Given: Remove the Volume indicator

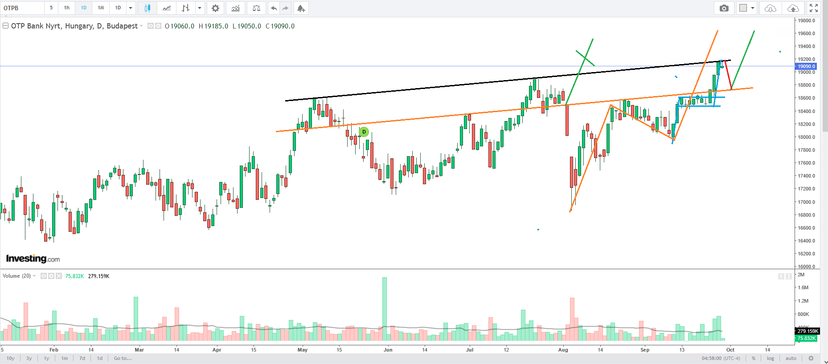Looking at the screenshot, I should [58, 276].
